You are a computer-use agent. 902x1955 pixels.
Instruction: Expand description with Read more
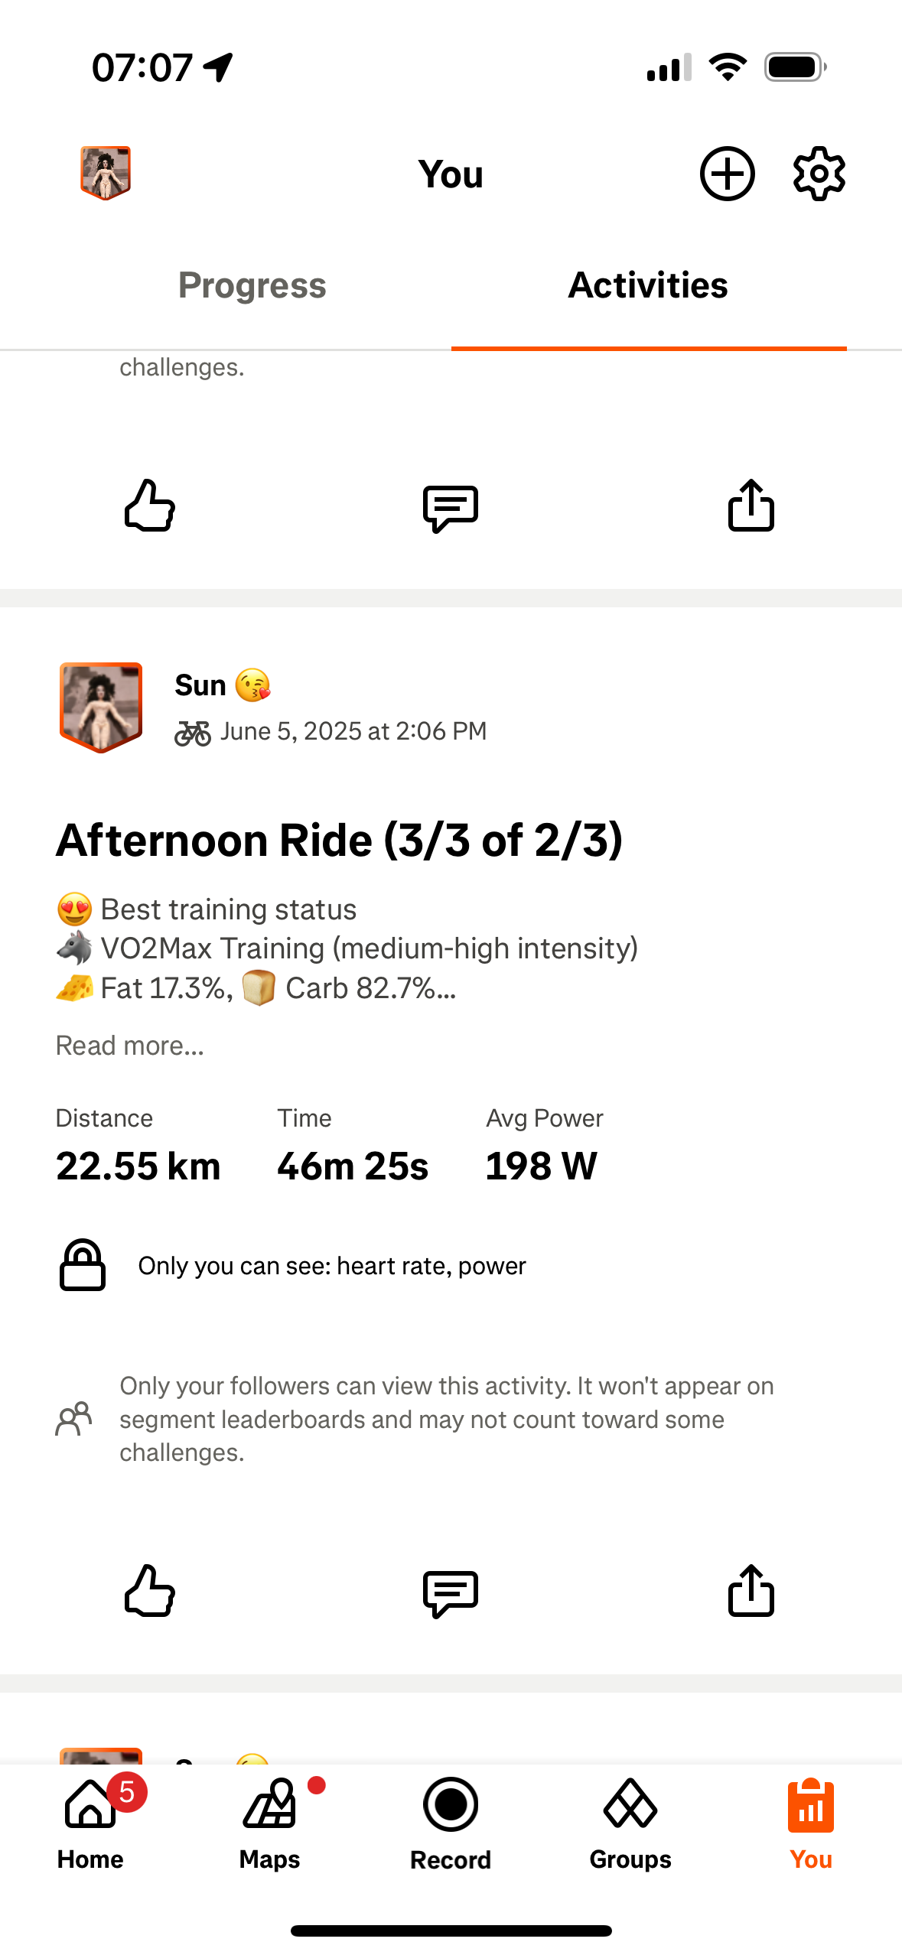click(x=130, y=1046)
